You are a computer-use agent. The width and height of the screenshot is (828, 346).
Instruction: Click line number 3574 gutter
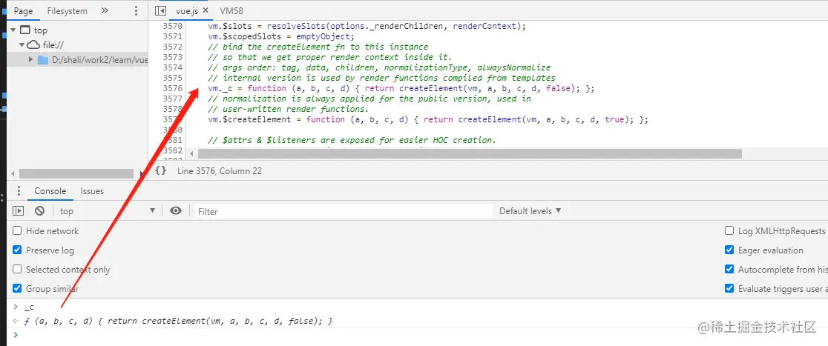[x=173, y=67]
